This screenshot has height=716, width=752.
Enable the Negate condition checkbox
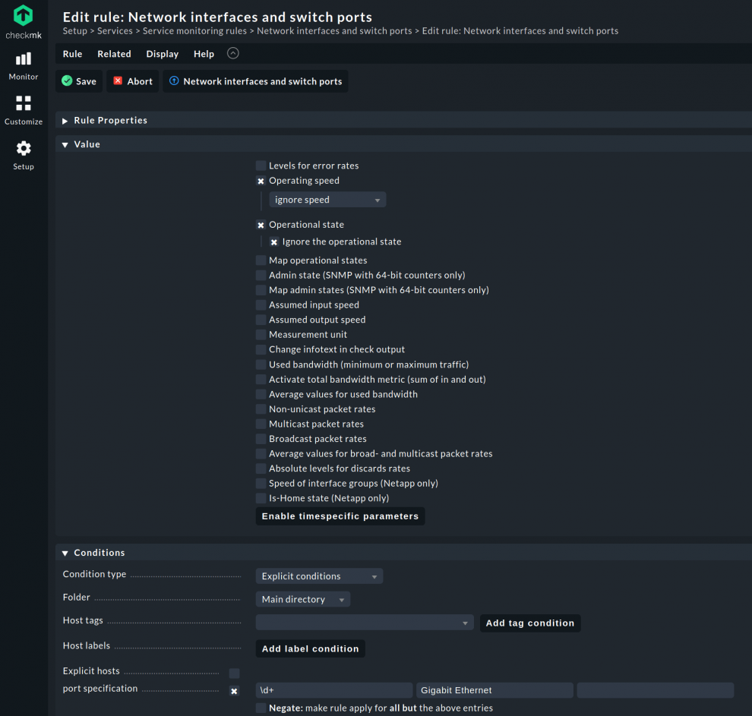coord(261,708)
